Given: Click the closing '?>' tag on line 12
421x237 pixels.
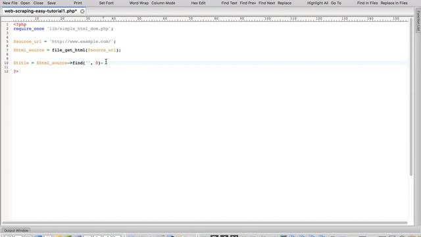Looking at the screenshot, I should (16, 72).
